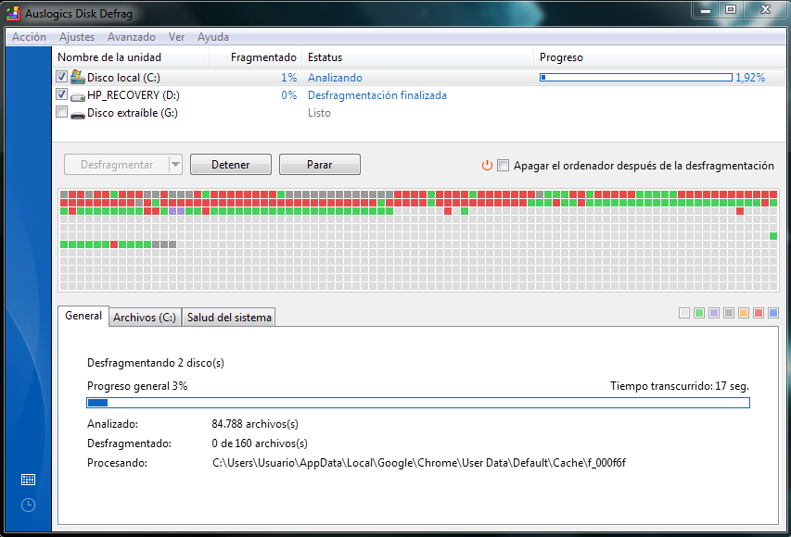Open the scheduler clock icon in the sidebar

point(27,505)
